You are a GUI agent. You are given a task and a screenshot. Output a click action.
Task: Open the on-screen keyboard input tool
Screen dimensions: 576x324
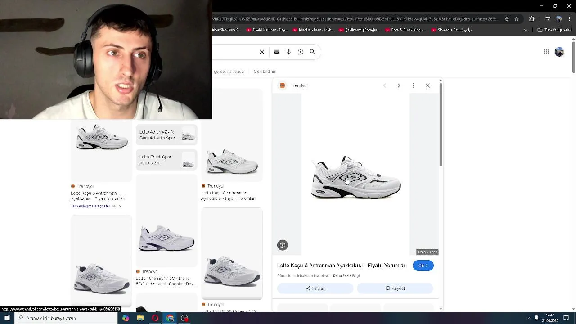coord(276,52)
